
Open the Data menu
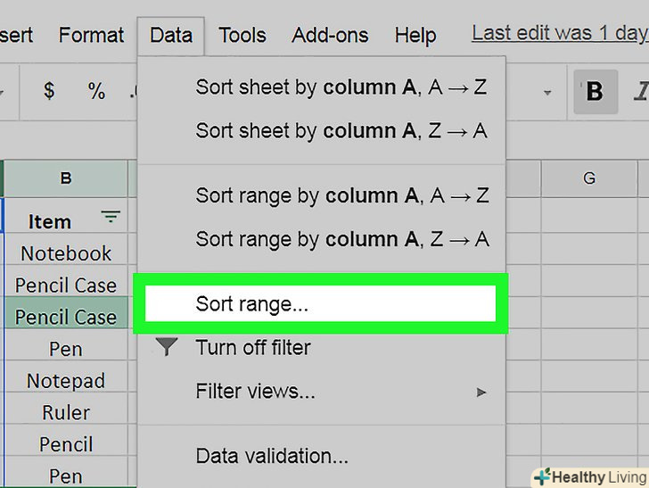click(171, 36)
